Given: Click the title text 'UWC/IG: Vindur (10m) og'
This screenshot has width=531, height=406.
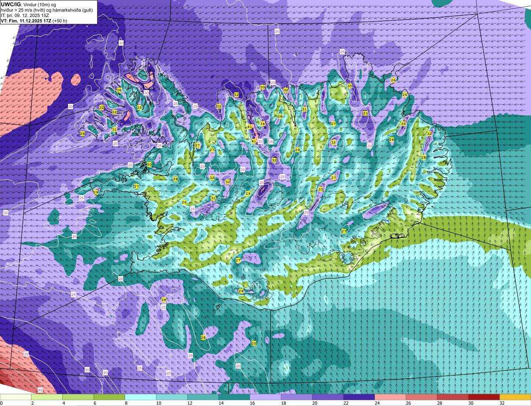Looking at the screenshot, I should click(28, 5).
